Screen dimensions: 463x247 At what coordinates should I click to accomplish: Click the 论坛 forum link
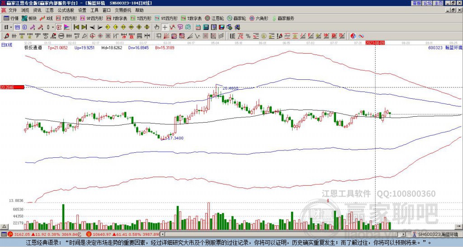tap(428, 3)
